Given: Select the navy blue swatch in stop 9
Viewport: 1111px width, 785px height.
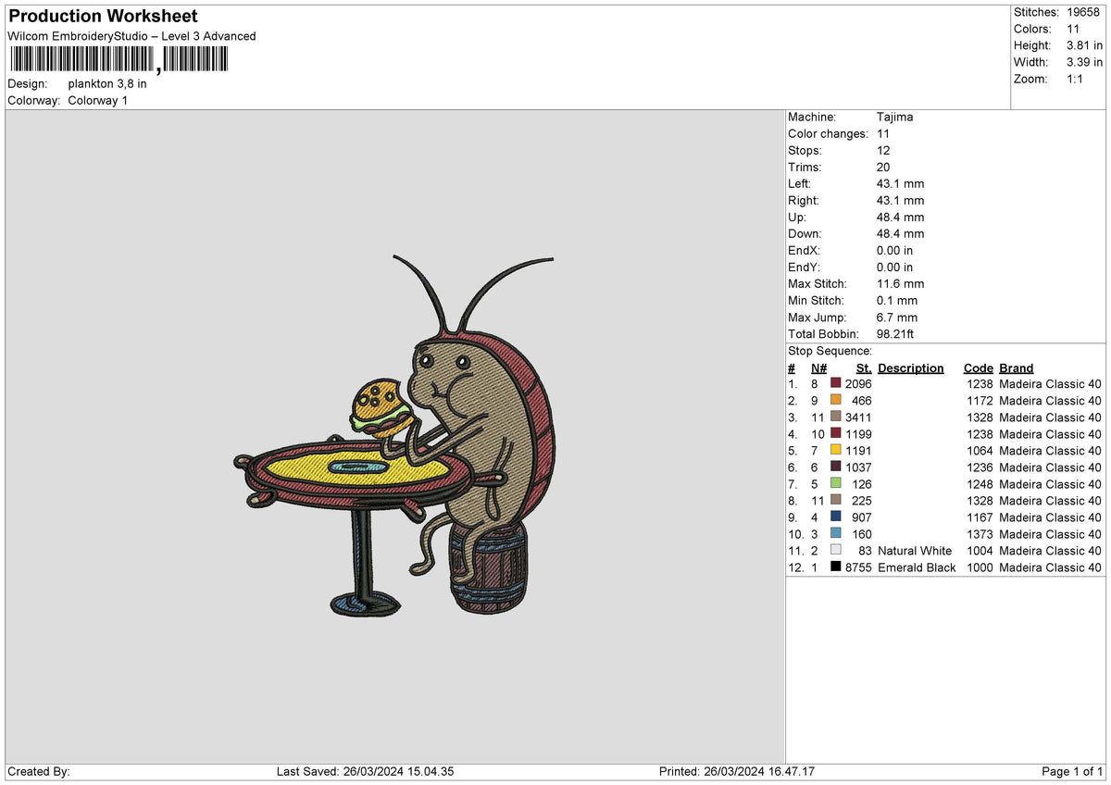Looking at the screenshot, I should click(836, 517).
